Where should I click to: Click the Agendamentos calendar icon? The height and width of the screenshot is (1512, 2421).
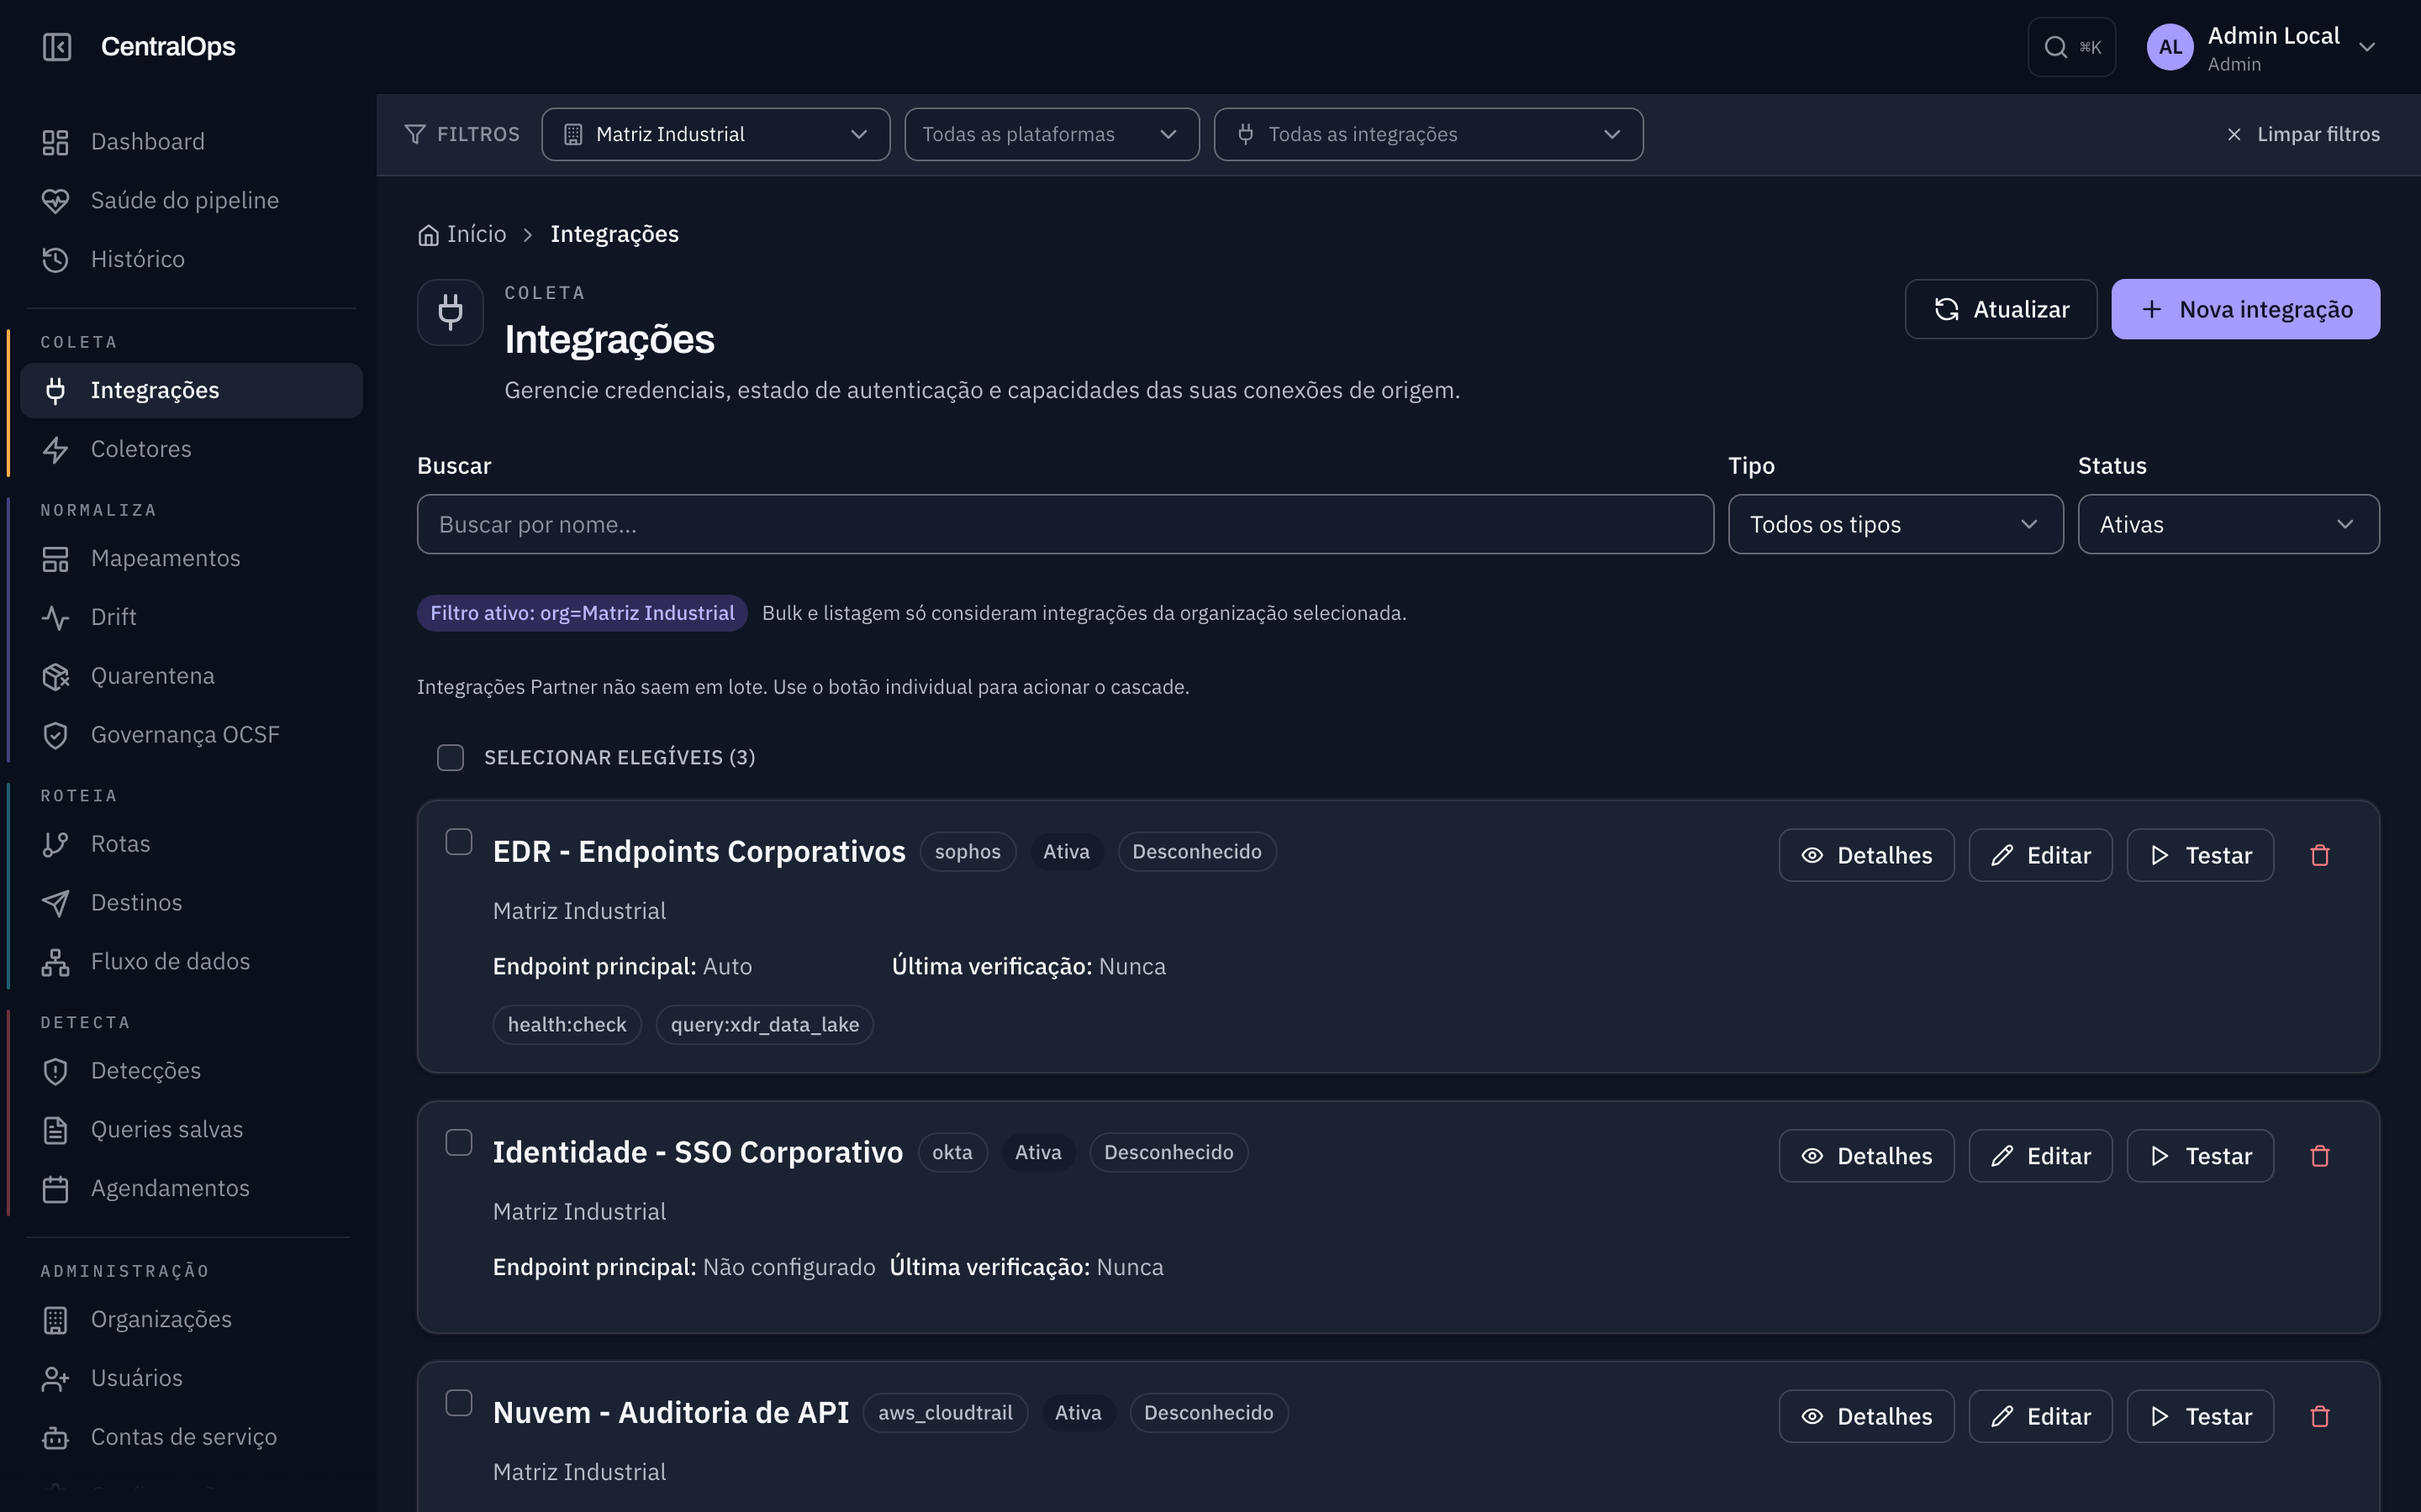[55, 1189]
